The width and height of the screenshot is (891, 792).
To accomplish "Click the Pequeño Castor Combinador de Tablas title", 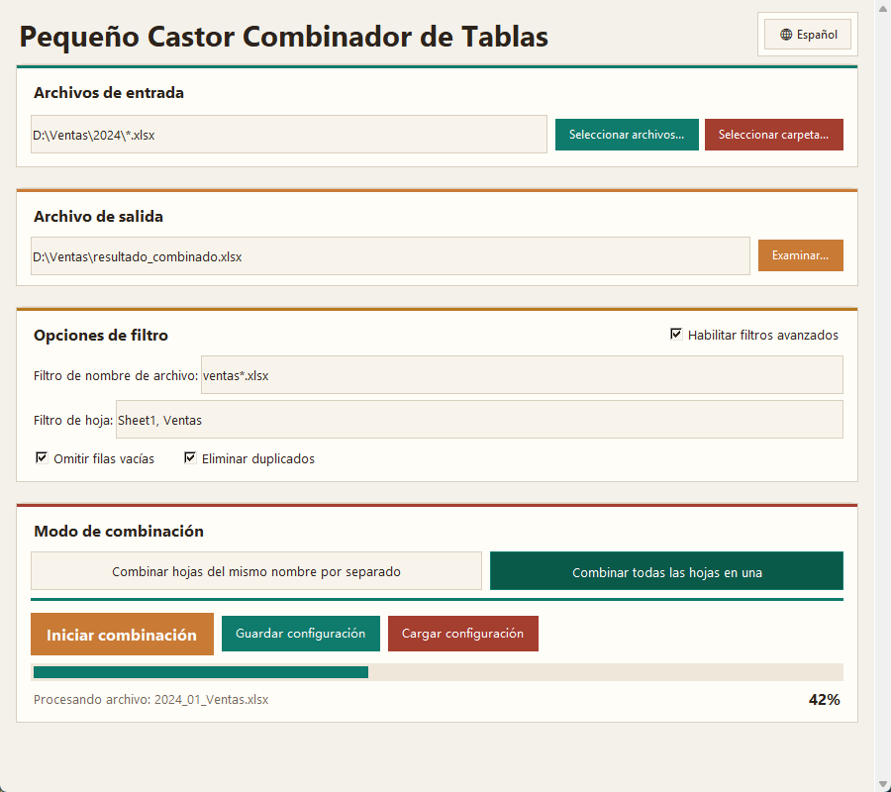I will [x=283, y=38].
